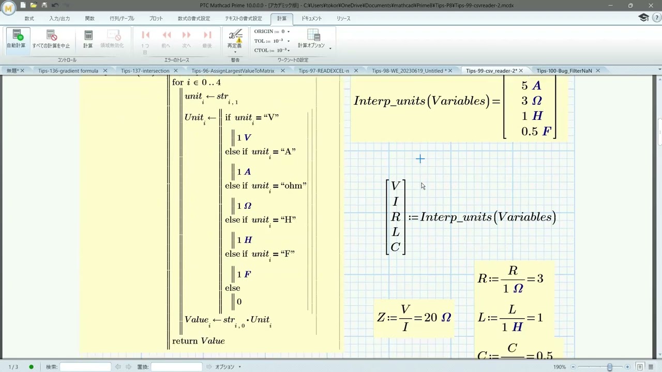Click the 置換 replace input field

click(176, 367)
